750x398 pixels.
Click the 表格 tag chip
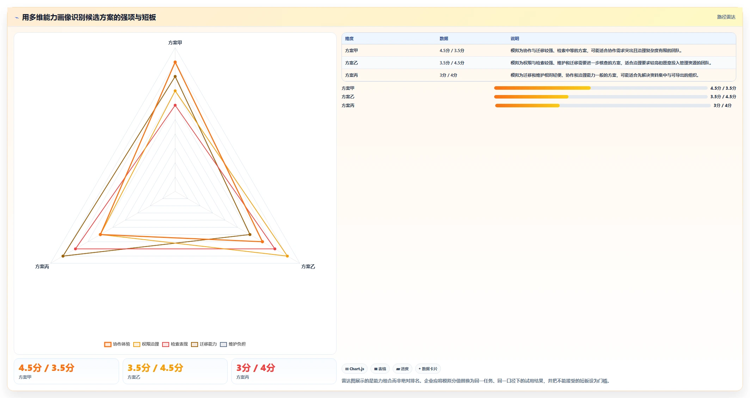(x=380, y=369)
